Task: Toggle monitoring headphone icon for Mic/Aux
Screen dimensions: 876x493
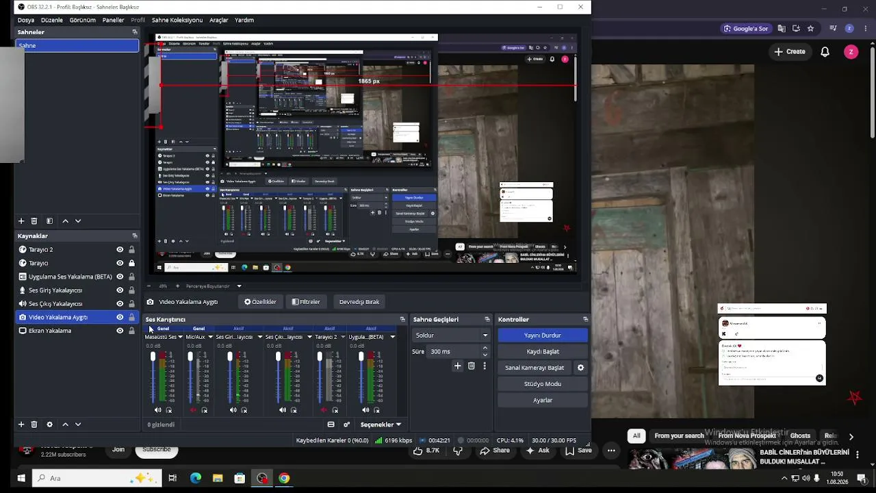Action: point(204,410)
